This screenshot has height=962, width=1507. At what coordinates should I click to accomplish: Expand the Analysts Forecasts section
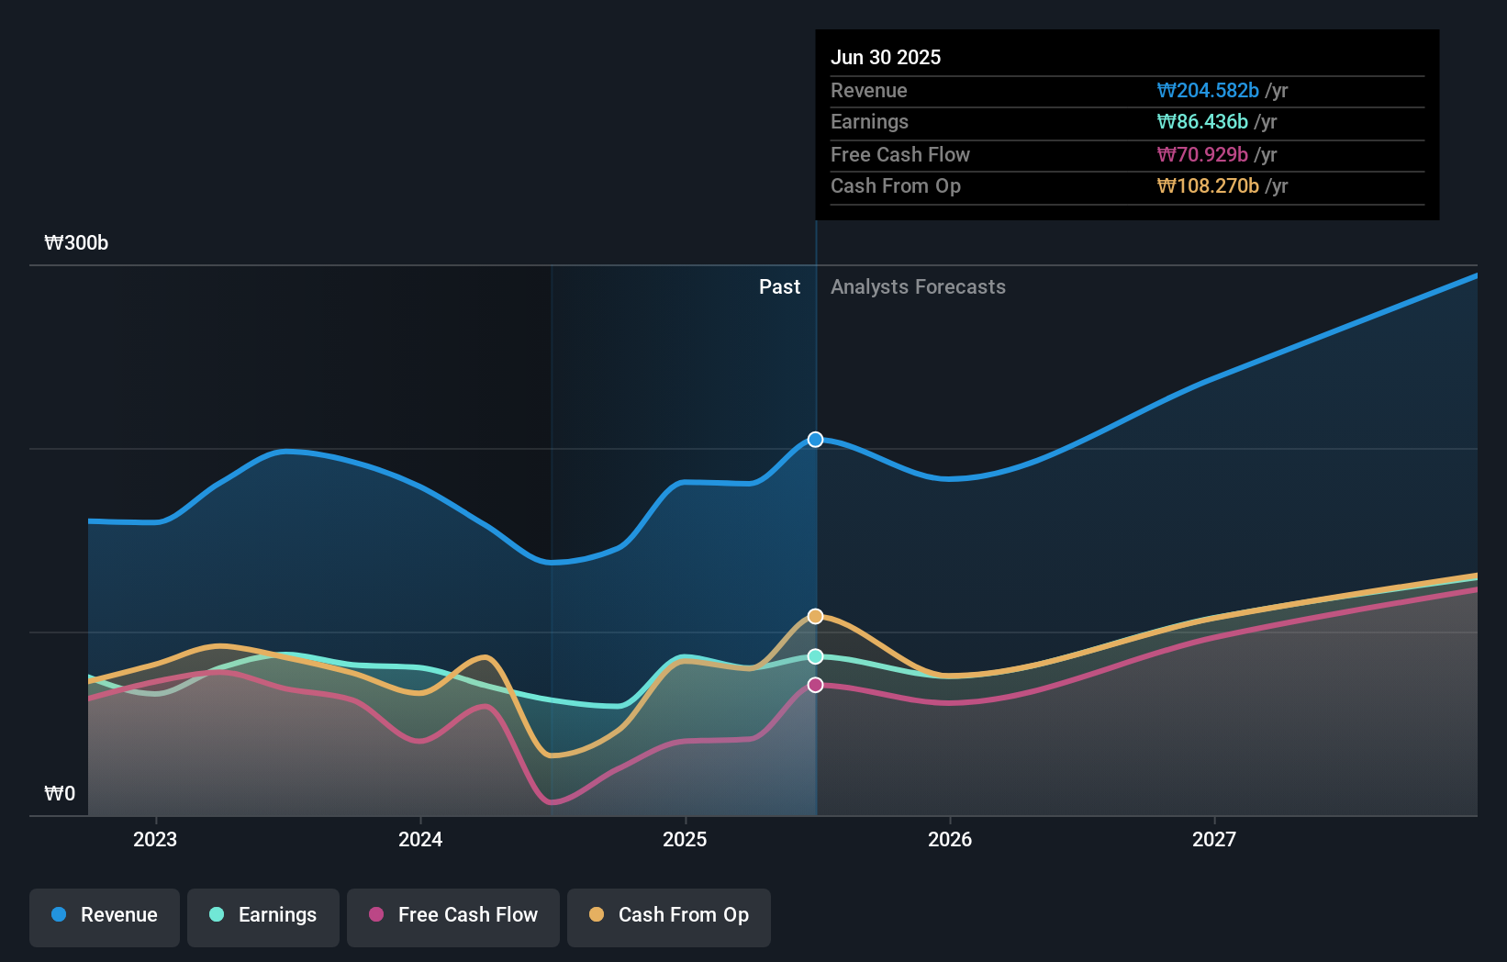tap(917, 286)
